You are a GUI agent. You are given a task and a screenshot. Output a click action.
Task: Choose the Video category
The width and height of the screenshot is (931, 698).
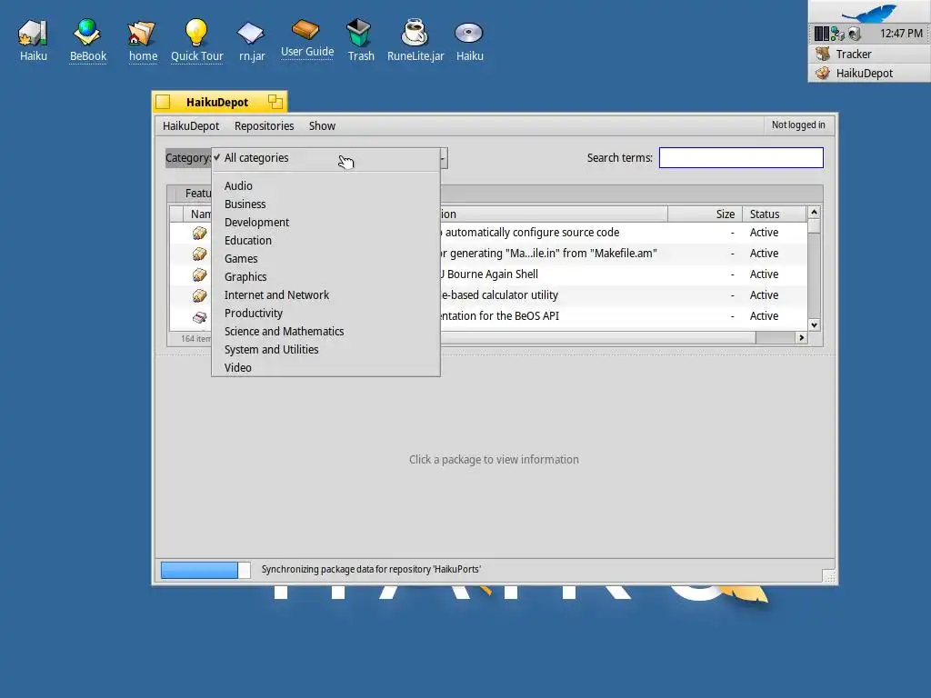click(325, 368)
